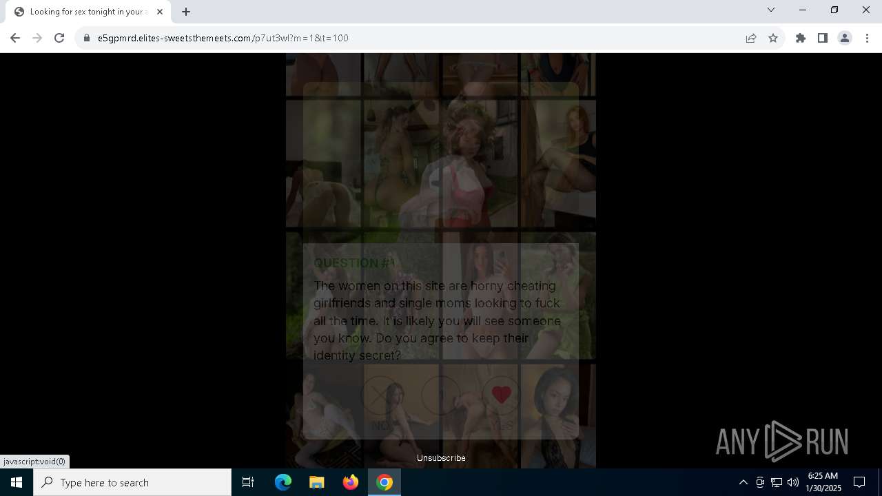Open the notification center icon

point(859,482)
